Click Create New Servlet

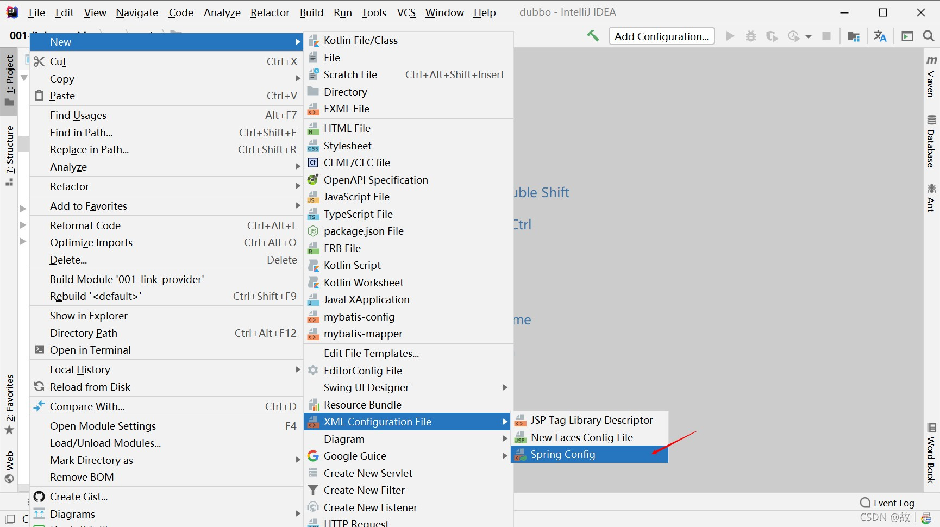point(409,473)
